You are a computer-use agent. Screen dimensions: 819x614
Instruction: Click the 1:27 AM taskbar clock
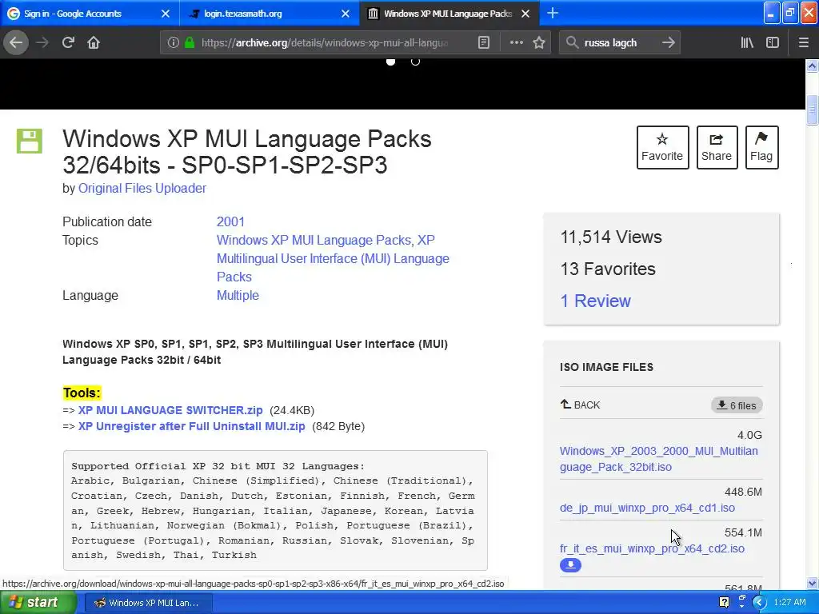pos(789,603)
